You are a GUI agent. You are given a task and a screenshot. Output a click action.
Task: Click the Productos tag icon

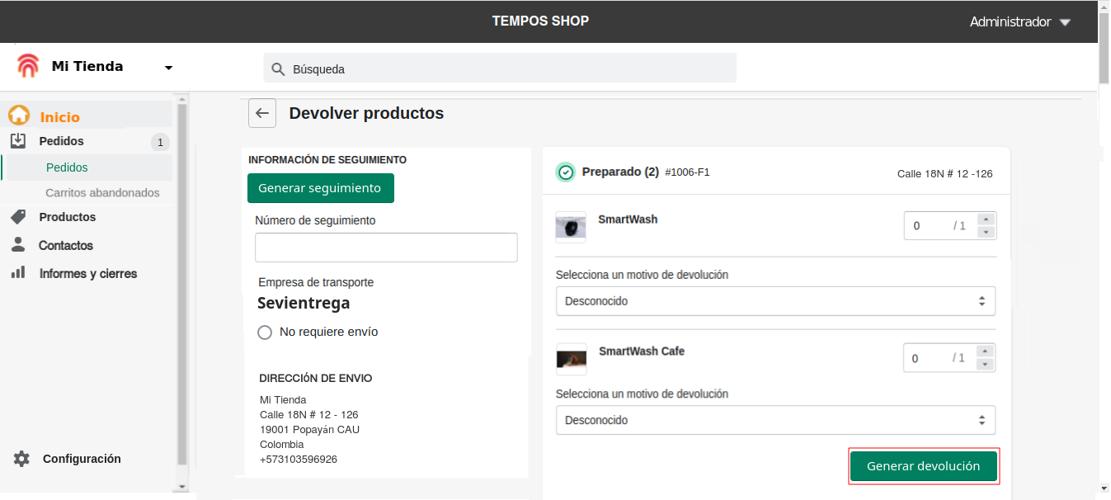tap(18, 217)
